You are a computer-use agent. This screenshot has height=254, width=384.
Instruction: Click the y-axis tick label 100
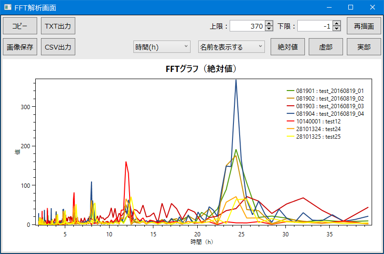point(25,186)
